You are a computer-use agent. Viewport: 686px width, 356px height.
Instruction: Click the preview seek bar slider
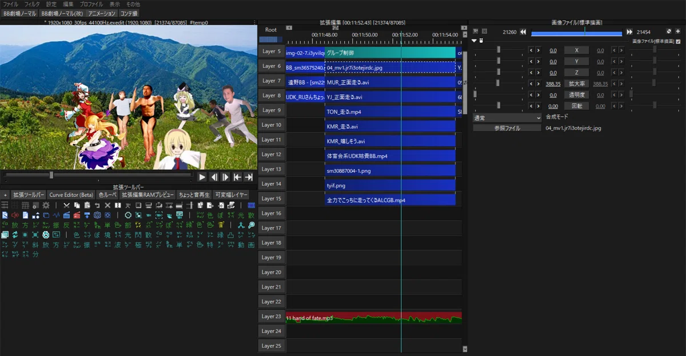point(51,175)
